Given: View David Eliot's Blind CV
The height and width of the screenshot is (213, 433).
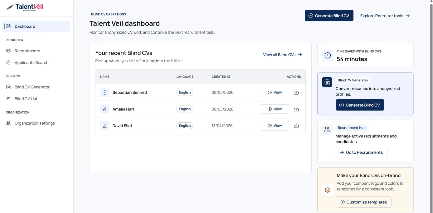Looking at the screenshot, I should pos(275,126).
